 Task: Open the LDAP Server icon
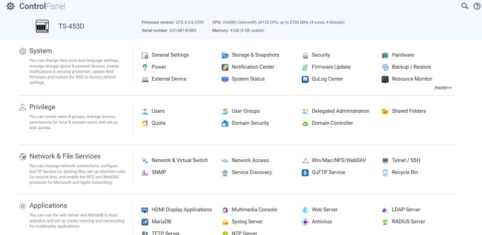(385, 210)
